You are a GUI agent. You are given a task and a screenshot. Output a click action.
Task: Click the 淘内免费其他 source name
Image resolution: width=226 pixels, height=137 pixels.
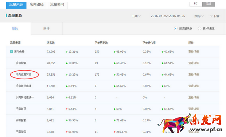[x=23, y=75]
